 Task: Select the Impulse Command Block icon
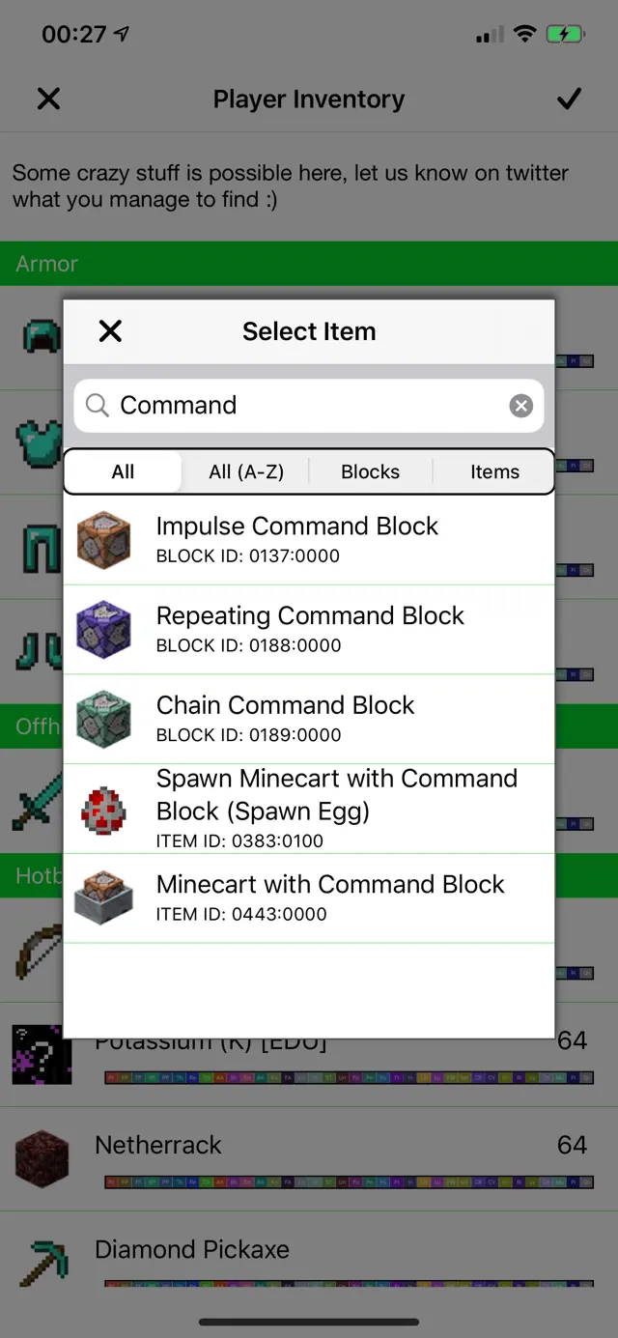[x=103, y=539]
